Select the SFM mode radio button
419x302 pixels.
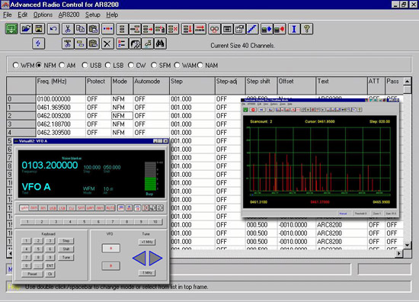[x=154, y=66]
